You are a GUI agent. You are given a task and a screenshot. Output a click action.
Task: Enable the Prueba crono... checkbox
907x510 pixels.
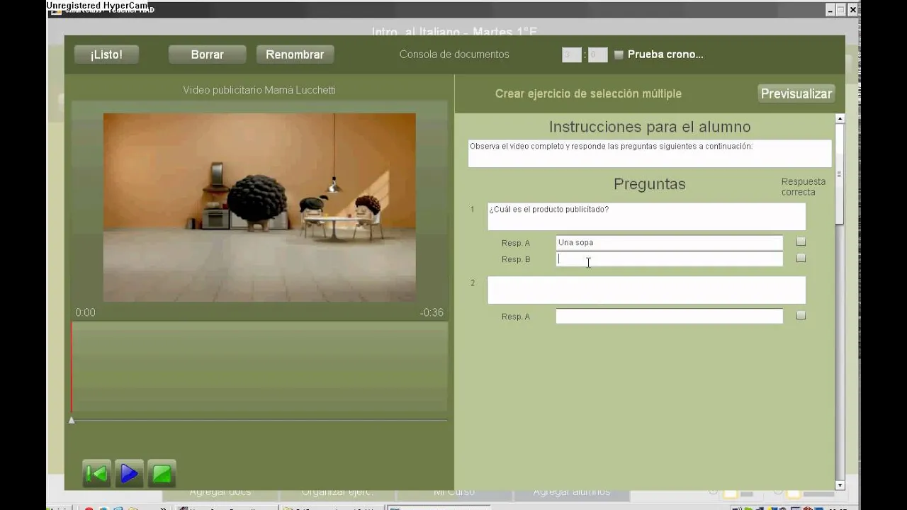tap(619, 55)
